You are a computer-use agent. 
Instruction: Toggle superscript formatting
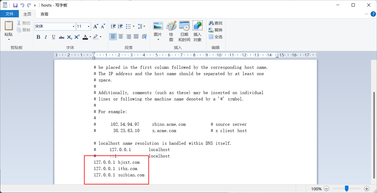77,37
